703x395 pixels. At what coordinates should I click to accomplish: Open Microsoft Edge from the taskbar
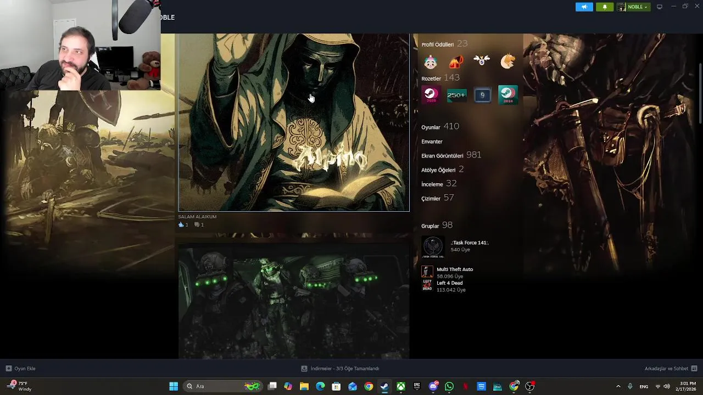pyautogui.click(x=320, y=386)
